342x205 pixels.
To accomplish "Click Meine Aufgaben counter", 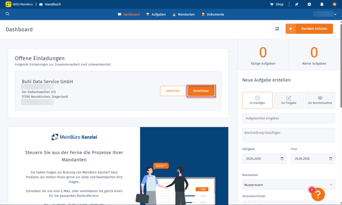I will (314, 56).
